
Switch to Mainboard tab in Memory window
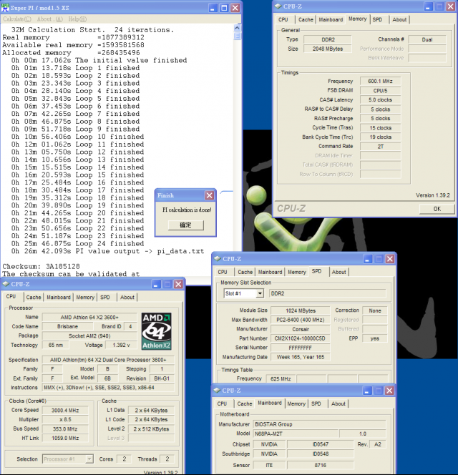(331, 20)
